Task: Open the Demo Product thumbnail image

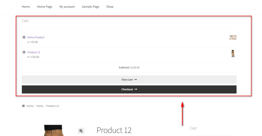Action: pyautogui.click(x=233, y=37)
